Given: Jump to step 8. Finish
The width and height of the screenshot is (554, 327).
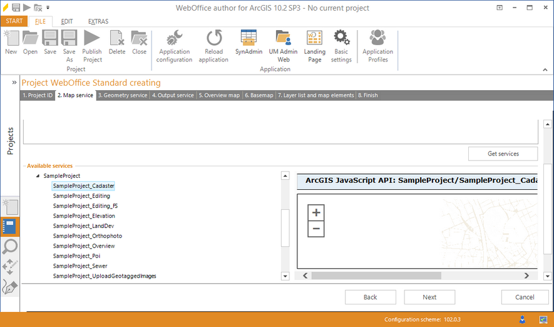Looking at the screenshot, I should click(x=368, y=95).
